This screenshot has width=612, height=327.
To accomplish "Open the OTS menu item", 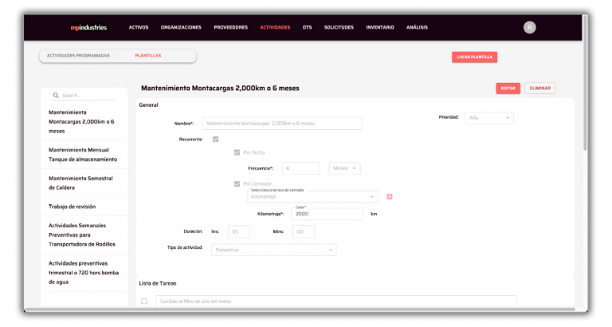I will (307, 27).
